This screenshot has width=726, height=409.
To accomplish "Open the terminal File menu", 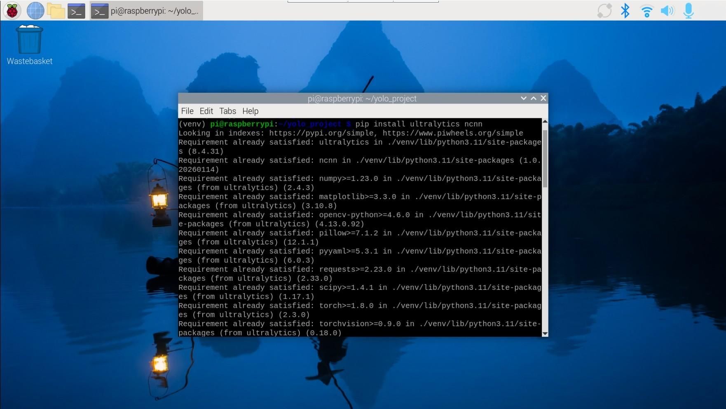I will (x=187, y=111).
